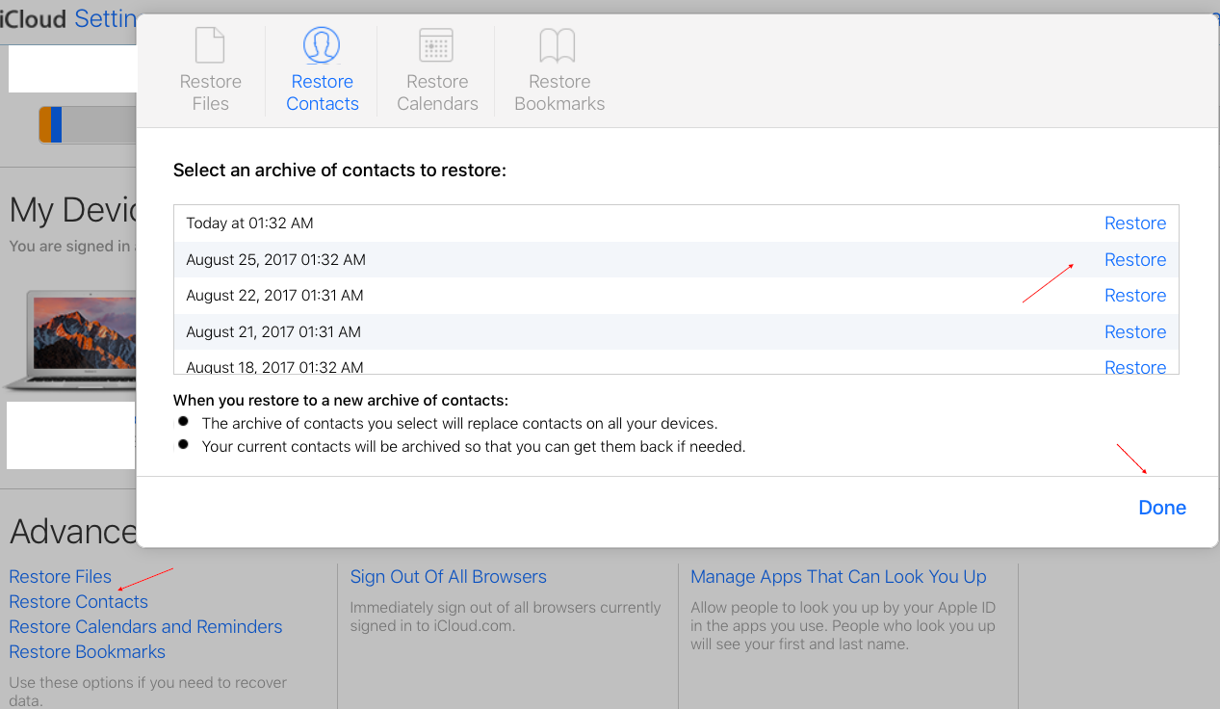The height and width of the screenshot is (709, 1220).
Task: Open the Restore Files link under Advanced
Action: pos(61,577)
